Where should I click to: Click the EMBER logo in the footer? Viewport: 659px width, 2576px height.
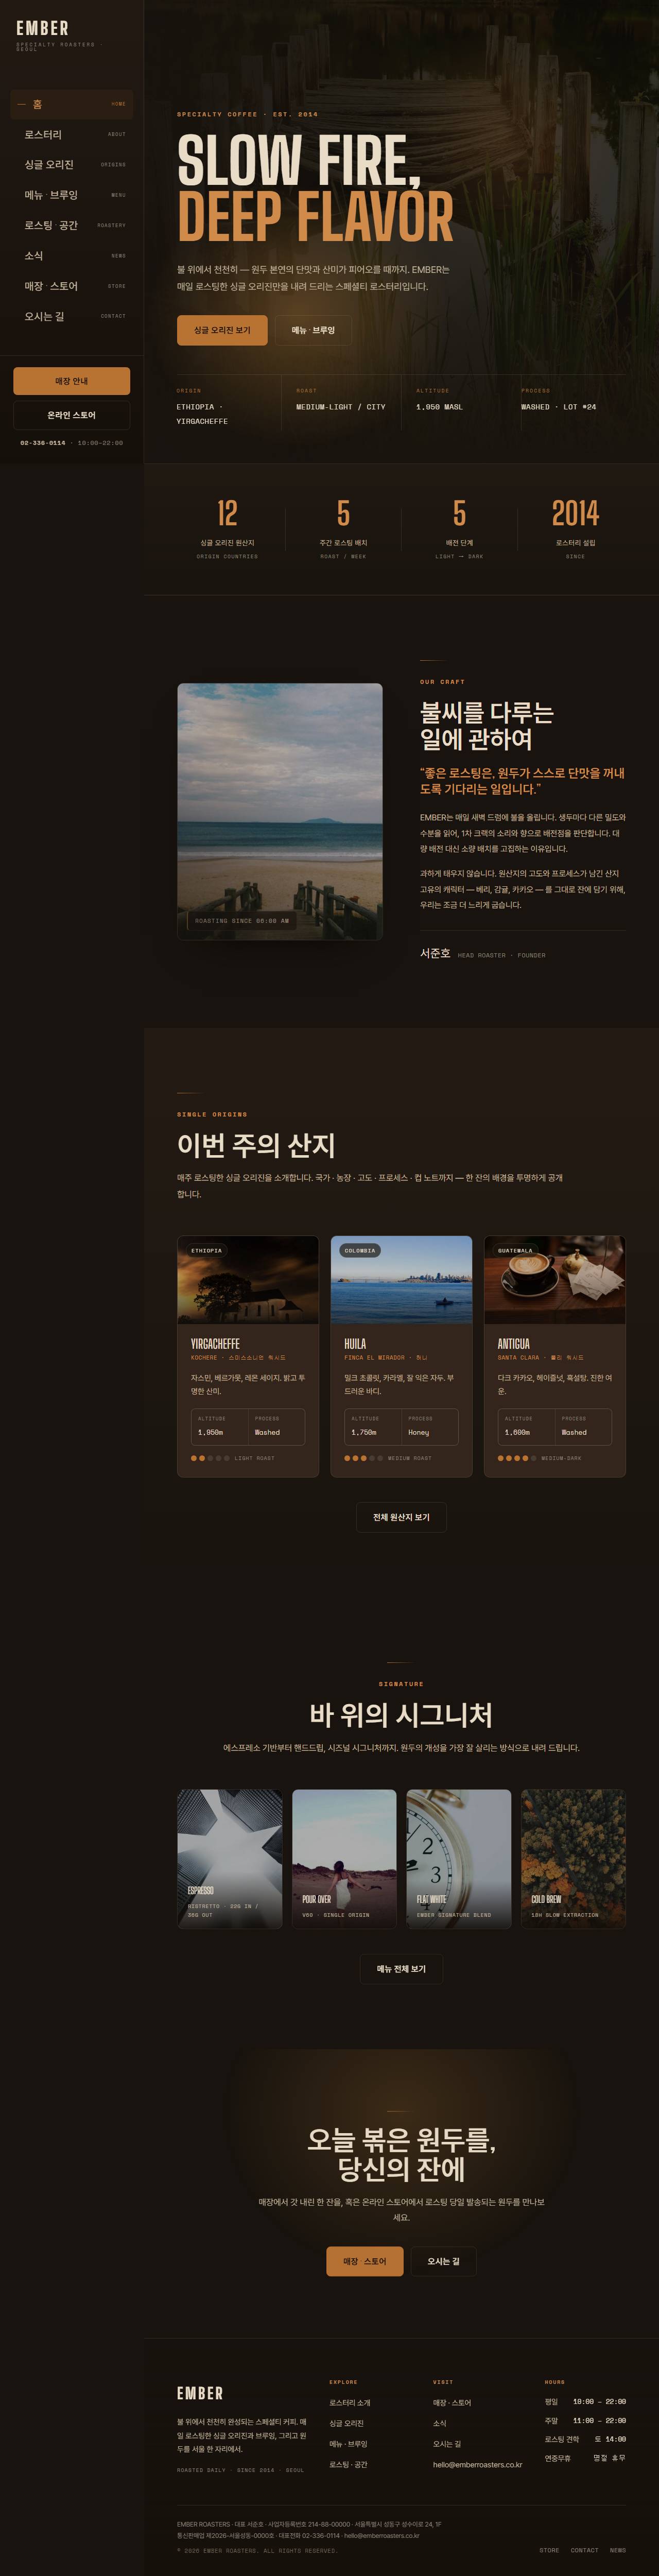pyautogui.click(x=200, y=2393)
